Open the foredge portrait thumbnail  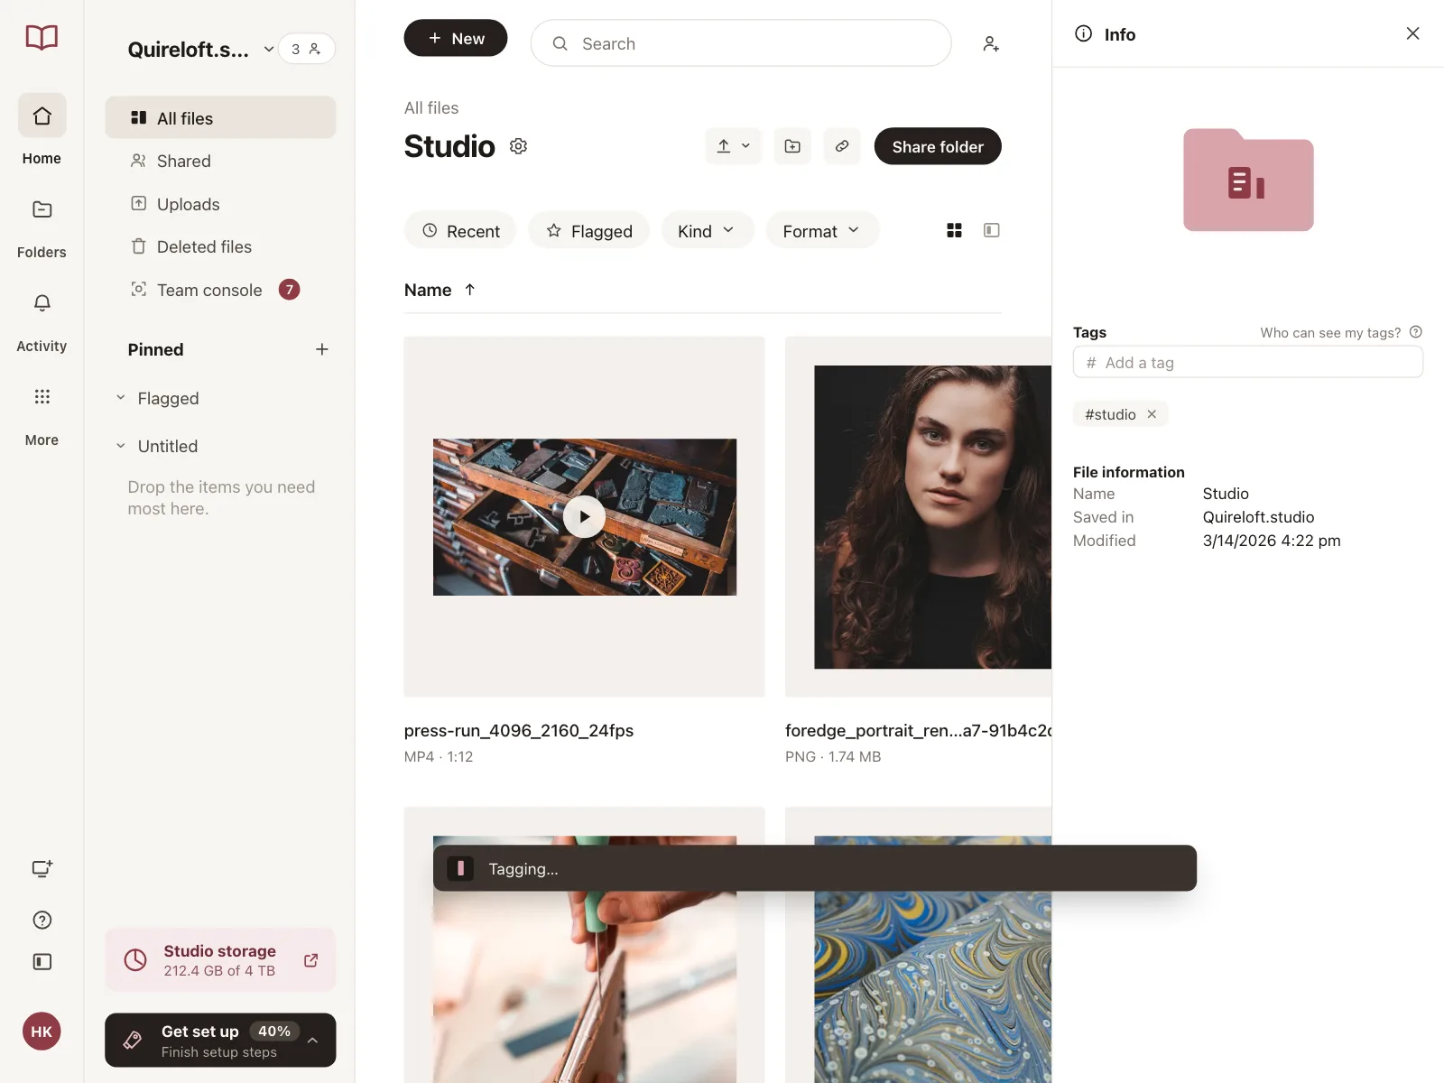pos(932,517)
